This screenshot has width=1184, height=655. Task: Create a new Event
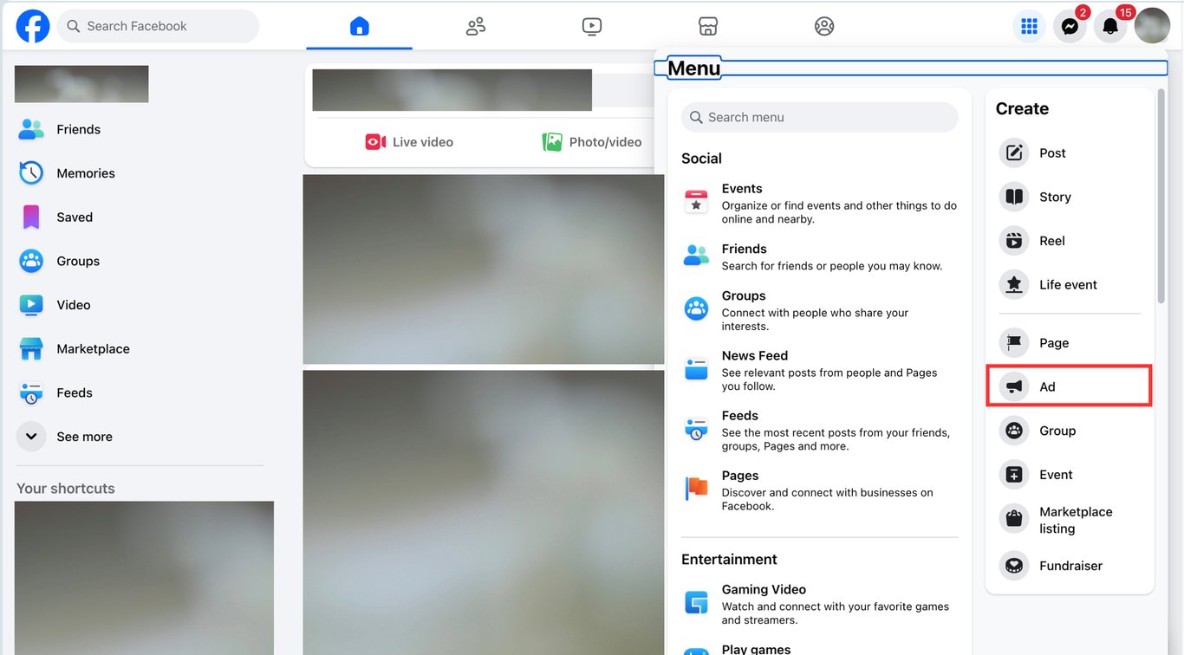pyautogui.click(x=1070, y=475)
